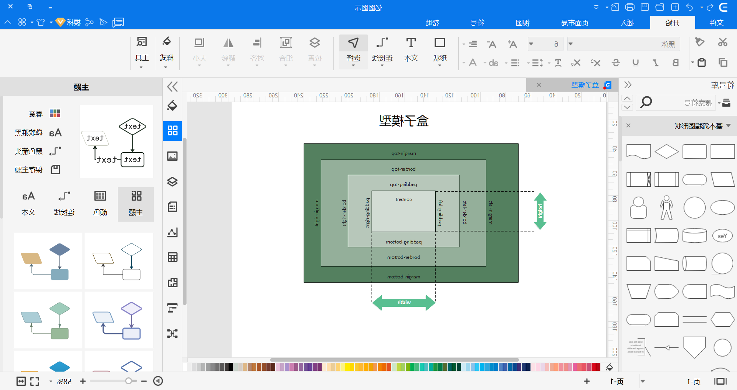Screen dimensions: 737x390
Task: Collapse the 基本流程图形状 shapes section
Action: pyautogui.click(x=729, y=125)
